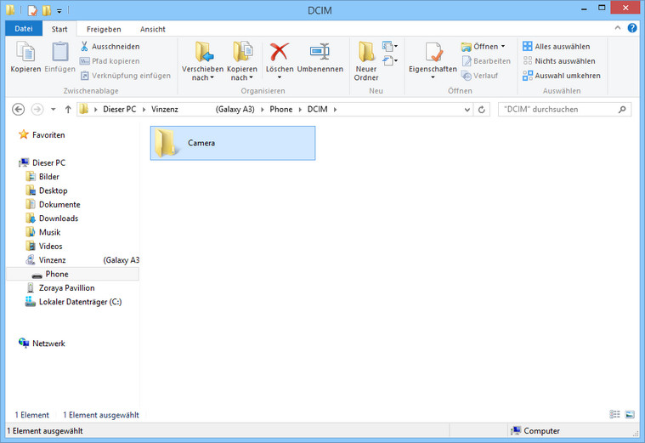645x443 pixels.
Task: Open the blue Help question mark
Action: 632,28
